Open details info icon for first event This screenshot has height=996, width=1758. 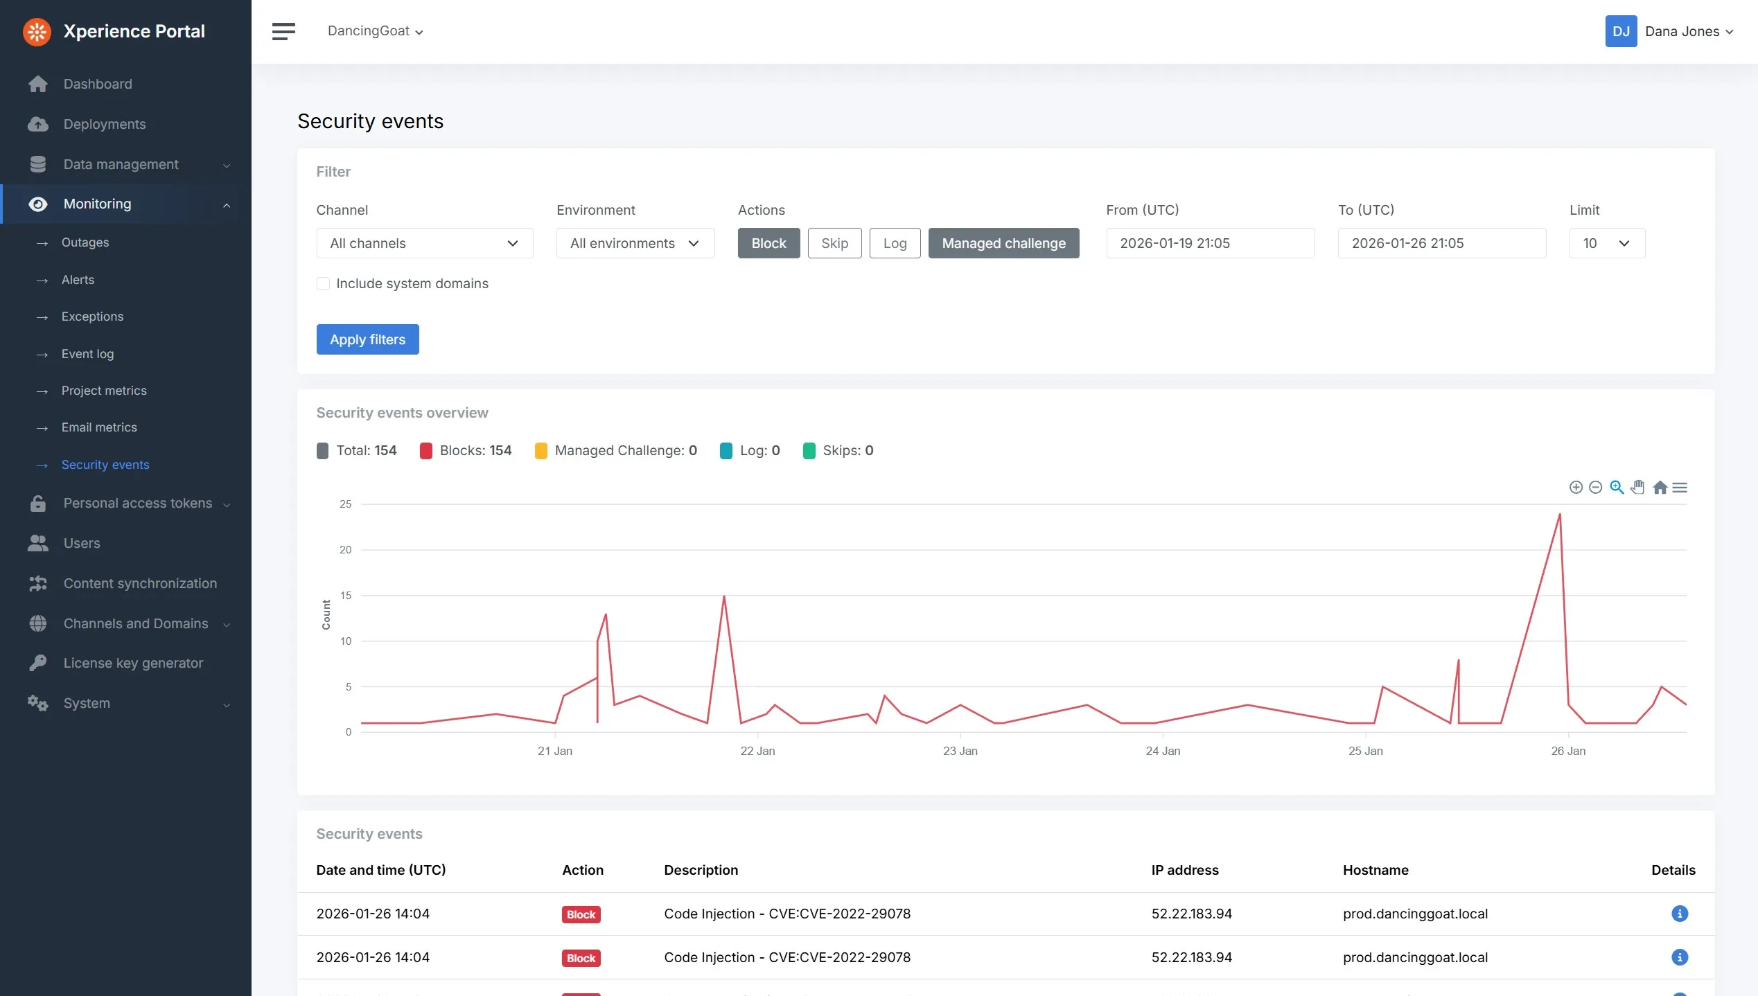1679,914
